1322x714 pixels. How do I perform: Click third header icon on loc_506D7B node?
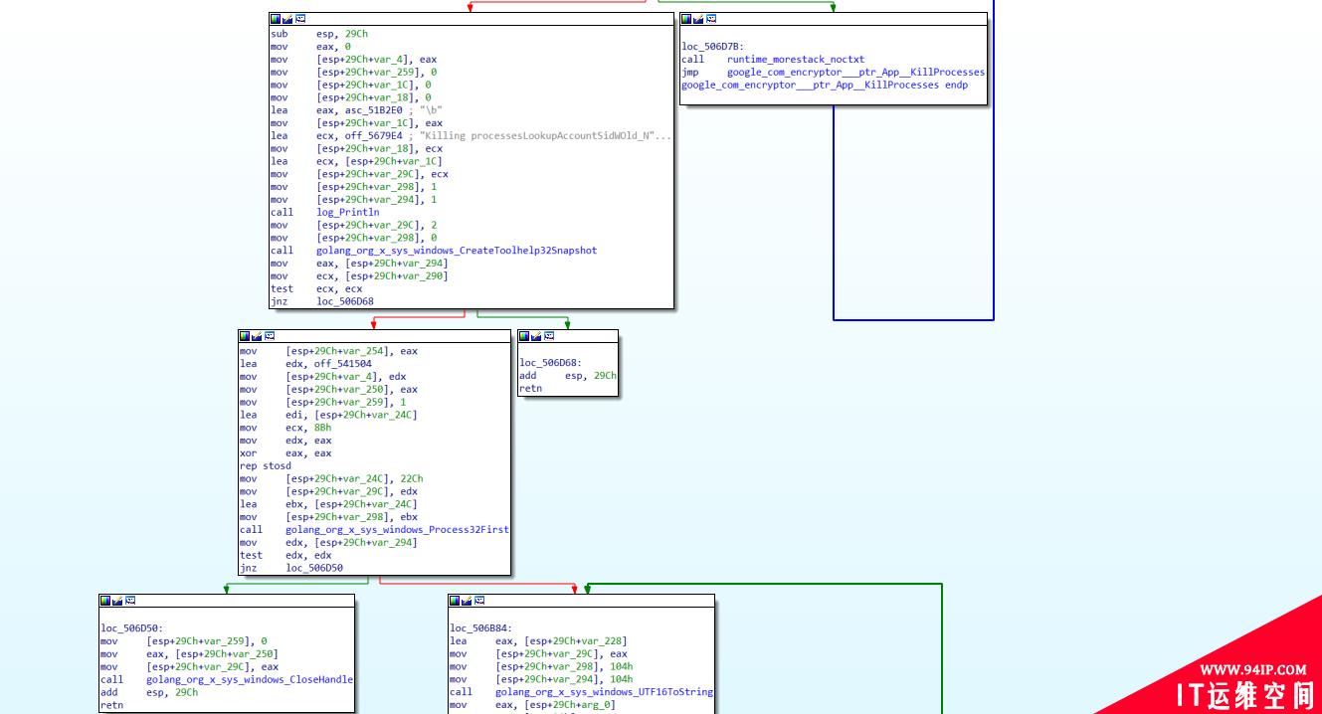pos(711,19)
